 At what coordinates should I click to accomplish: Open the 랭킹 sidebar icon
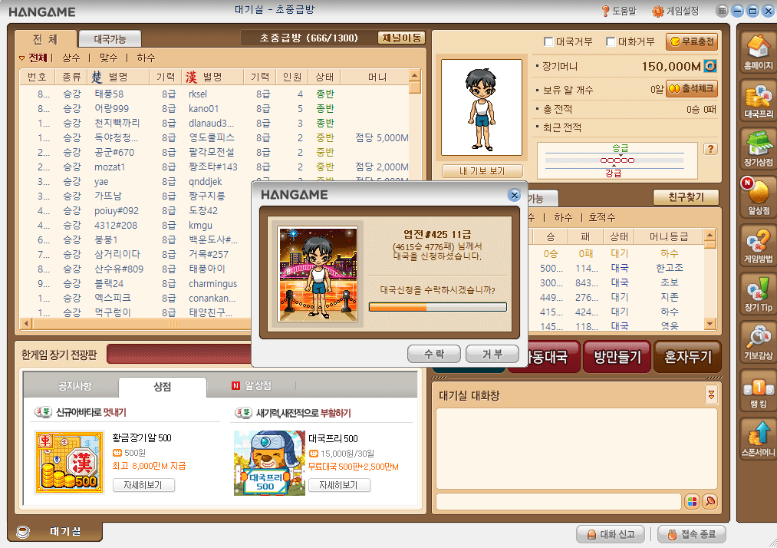coord(758,391)
